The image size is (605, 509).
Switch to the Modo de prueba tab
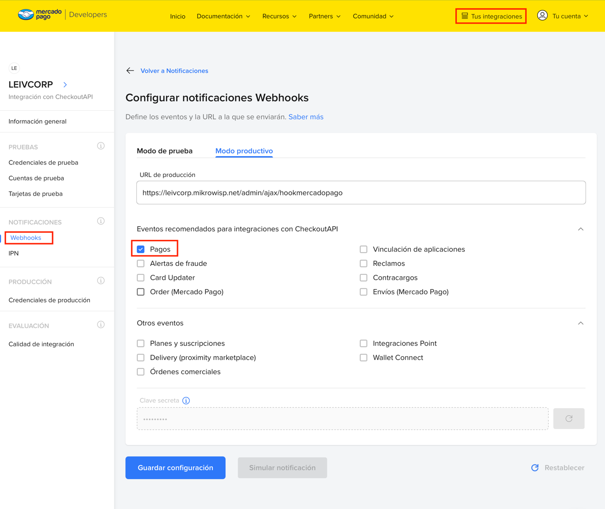(165, 151)
